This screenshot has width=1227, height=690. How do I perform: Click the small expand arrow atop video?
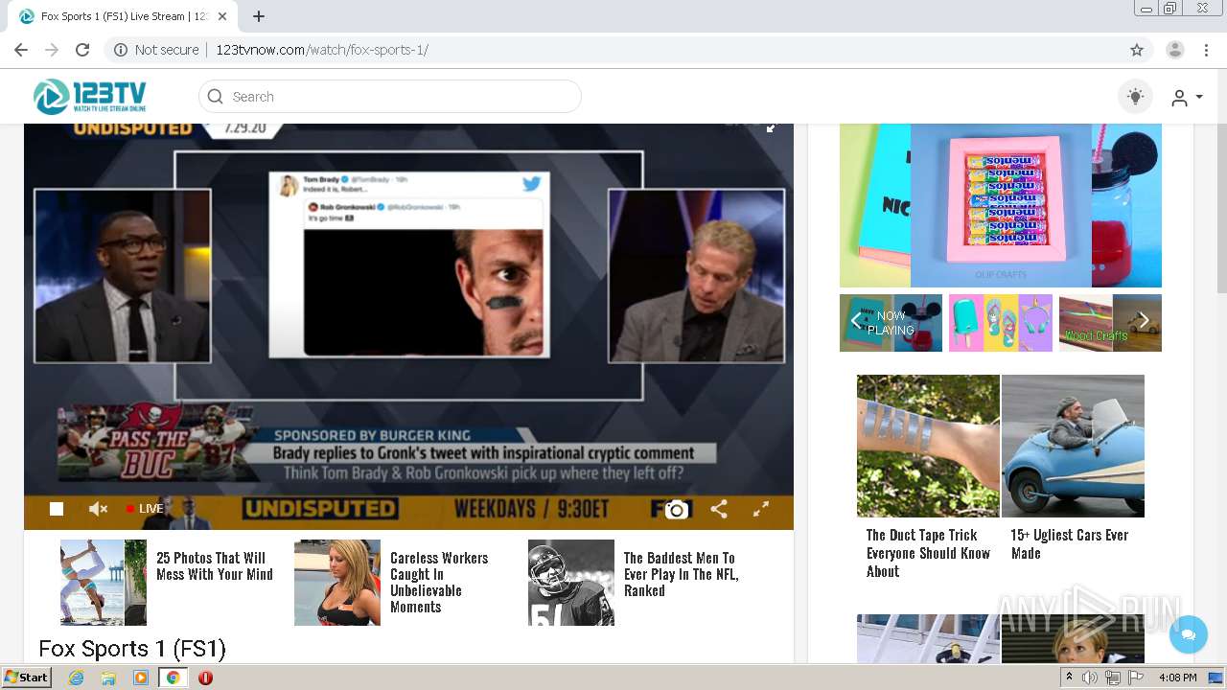771,127
